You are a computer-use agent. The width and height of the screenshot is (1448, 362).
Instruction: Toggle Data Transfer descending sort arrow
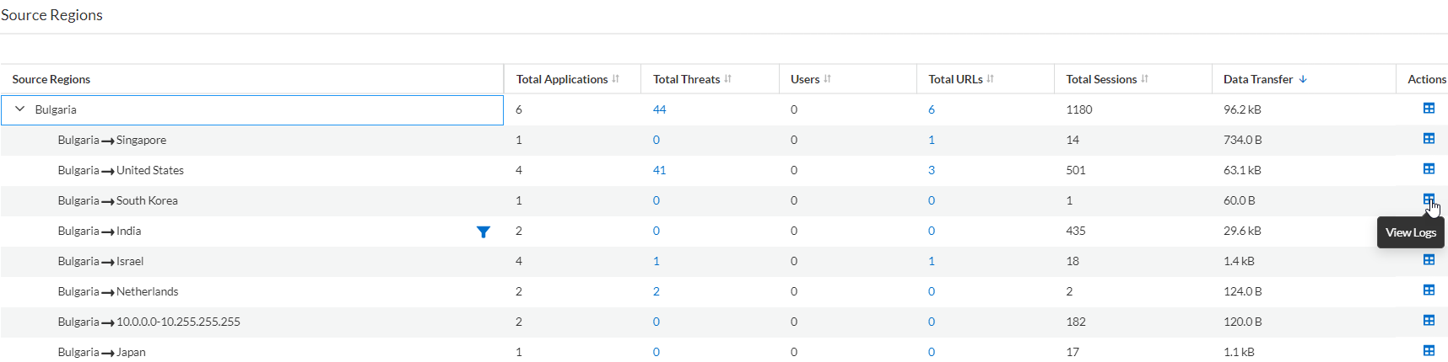click(x=1303, y=79)
